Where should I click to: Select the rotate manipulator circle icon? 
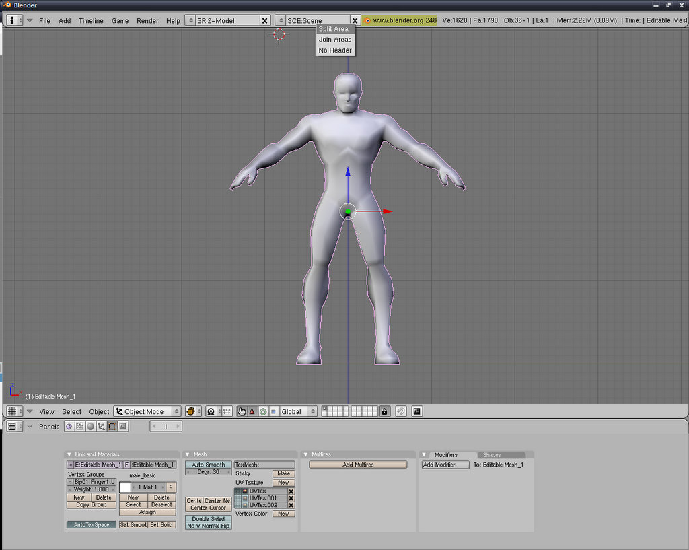[263, 411]
